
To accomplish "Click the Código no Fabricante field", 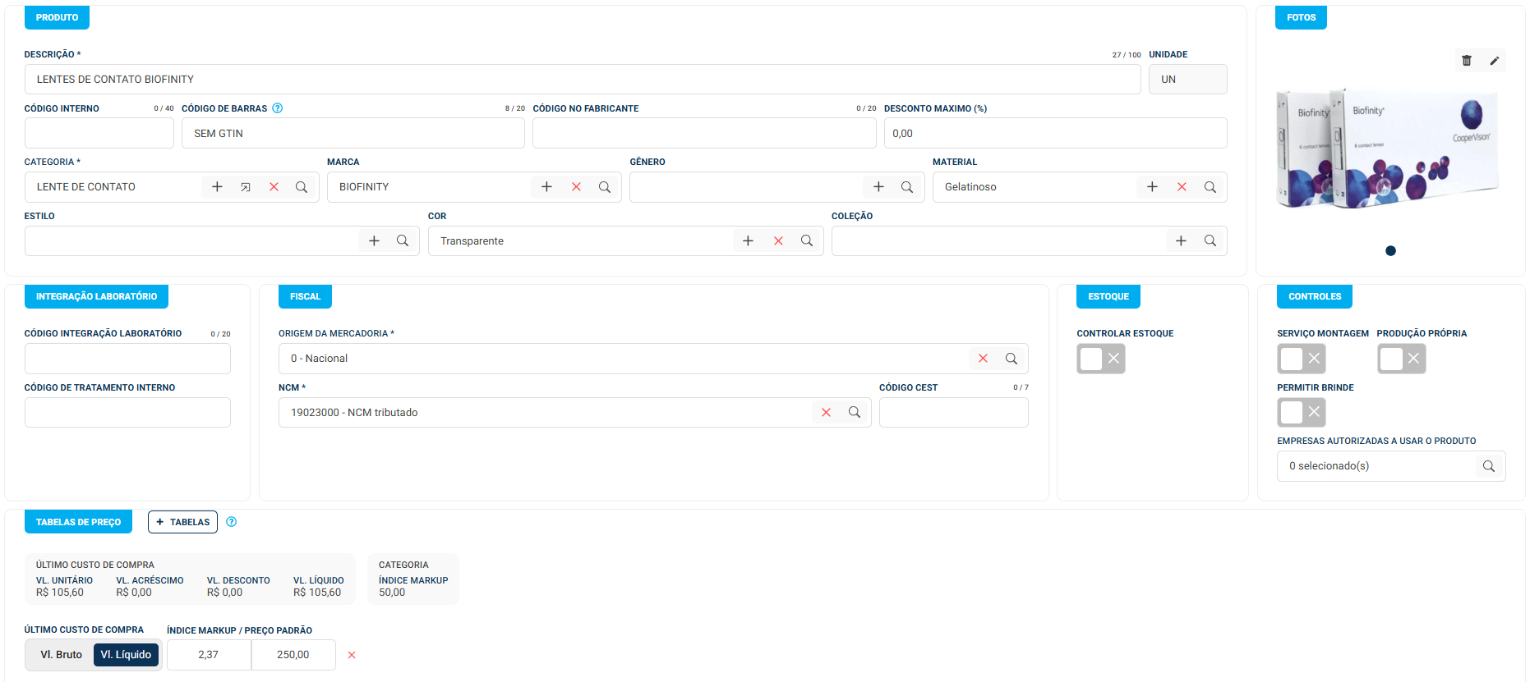I will (x=704, y=133).
